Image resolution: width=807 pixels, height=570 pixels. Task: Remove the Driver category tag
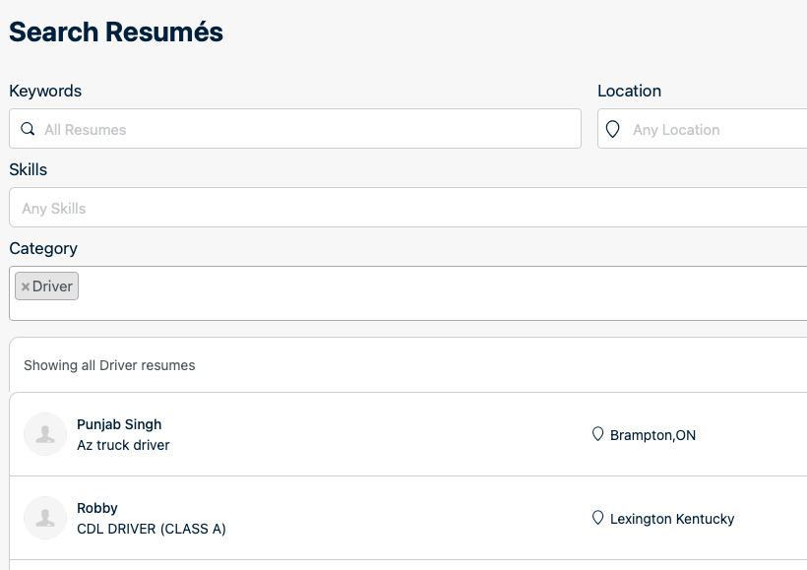coord(26,286)
